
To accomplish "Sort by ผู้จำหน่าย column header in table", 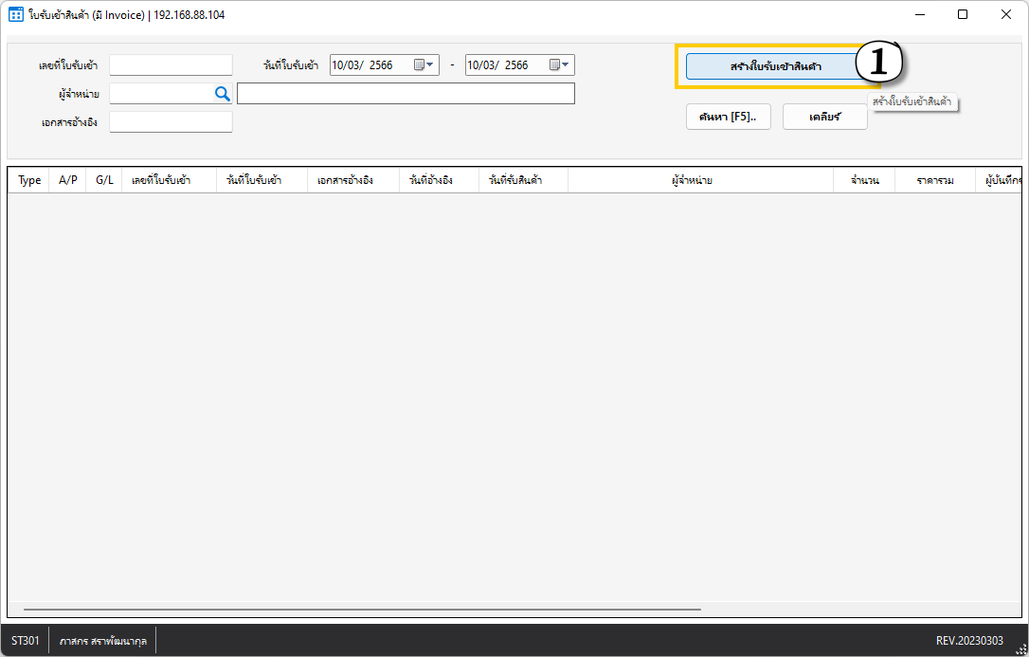I will pyautogui.click(x=699, y=180).
